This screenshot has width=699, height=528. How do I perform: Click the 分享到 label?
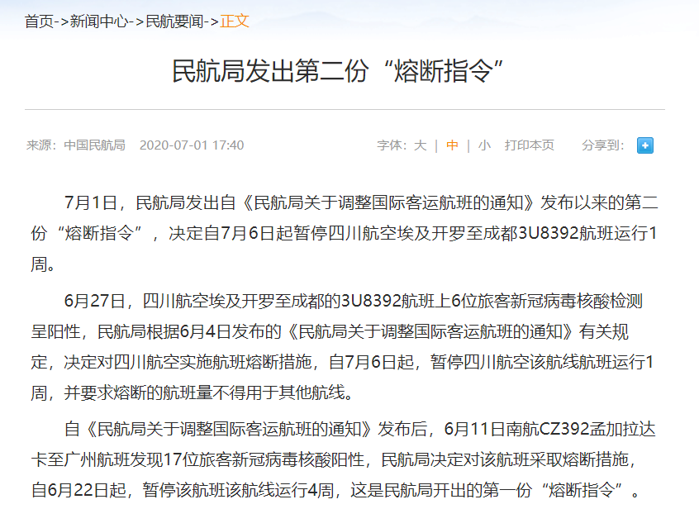pos(602,145)
